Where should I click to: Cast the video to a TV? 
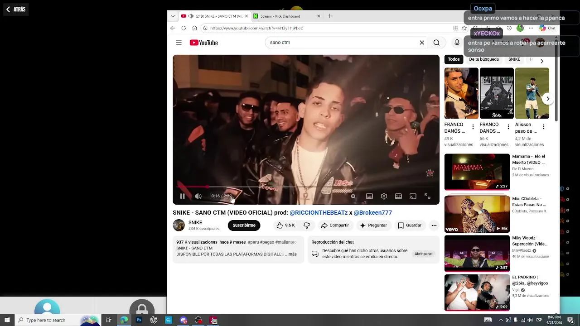[413, 196]
